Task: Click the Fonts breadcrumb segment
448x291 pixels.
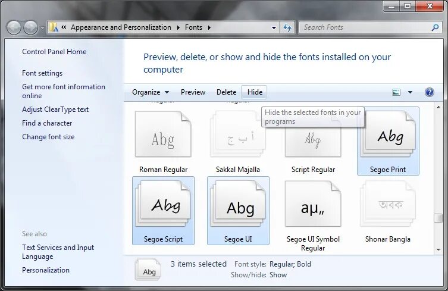Action: pyautogui.click(x=193, y=27)
